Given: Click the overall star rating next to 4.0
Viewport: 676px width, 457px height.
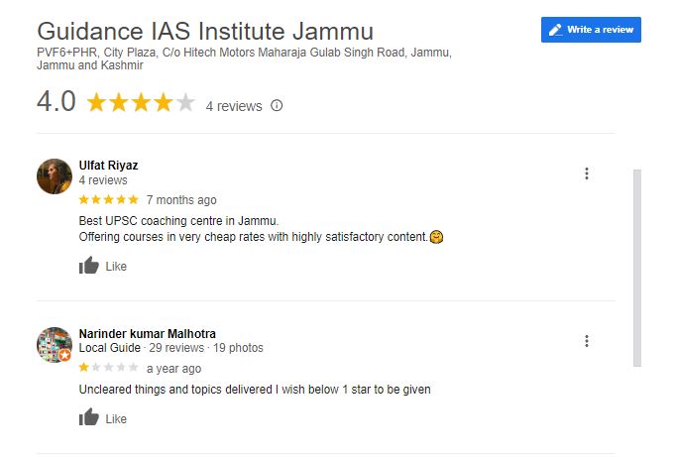Looking at the screenshot, I should (141, 103).
